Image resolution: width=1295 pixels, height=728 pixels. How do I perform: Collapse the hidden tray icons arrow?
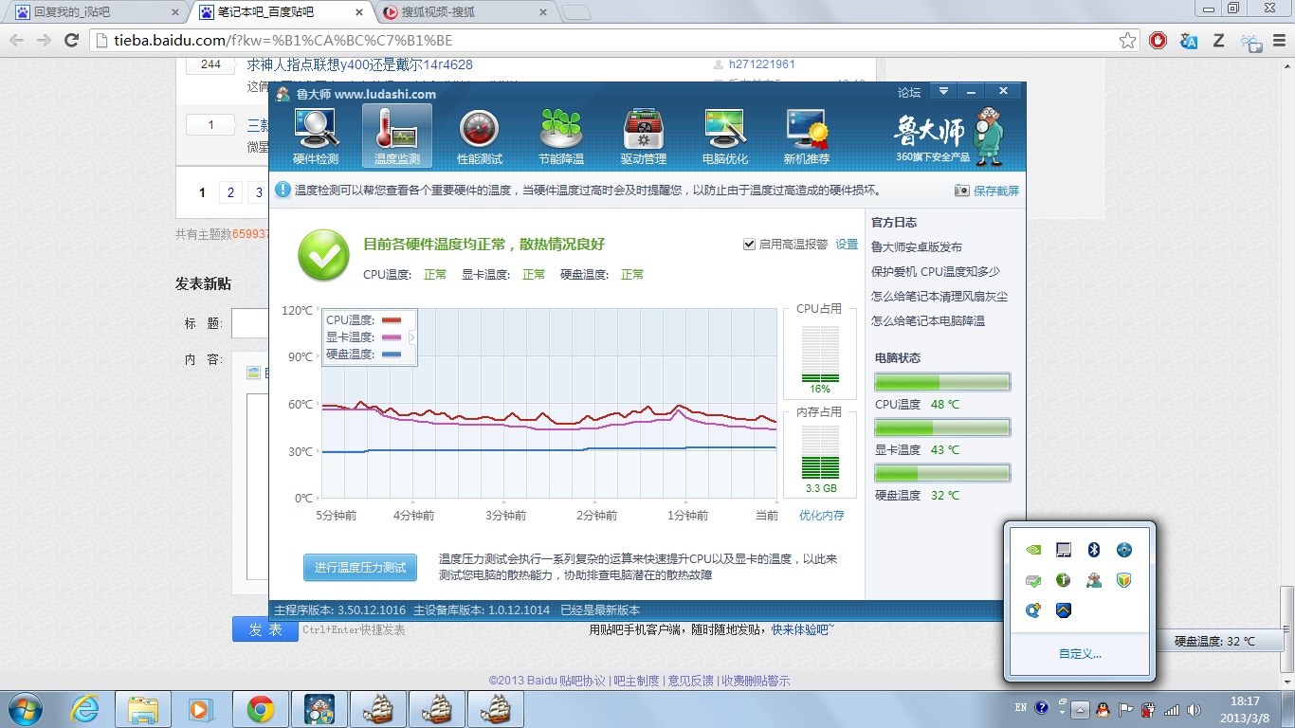pos(1079,709)
